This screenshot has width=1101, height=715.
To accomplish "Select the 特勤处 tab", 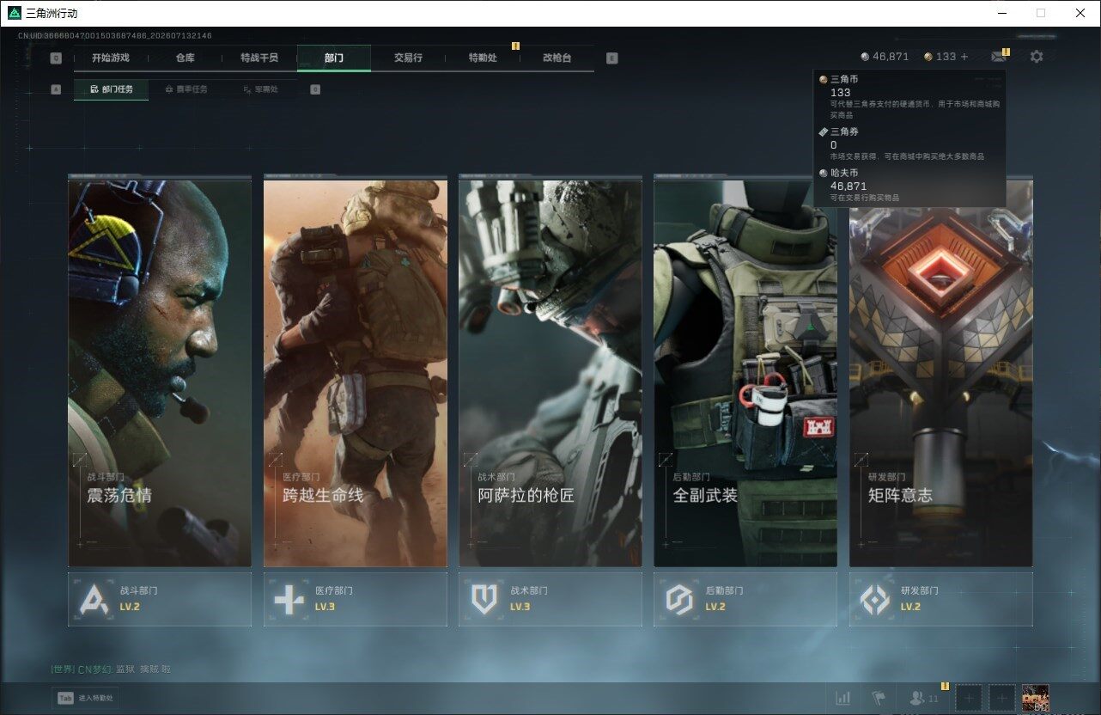I will click(482, 58).
